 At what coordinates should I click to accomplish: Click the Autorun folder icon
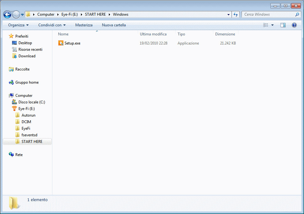(x=18, y=115)
